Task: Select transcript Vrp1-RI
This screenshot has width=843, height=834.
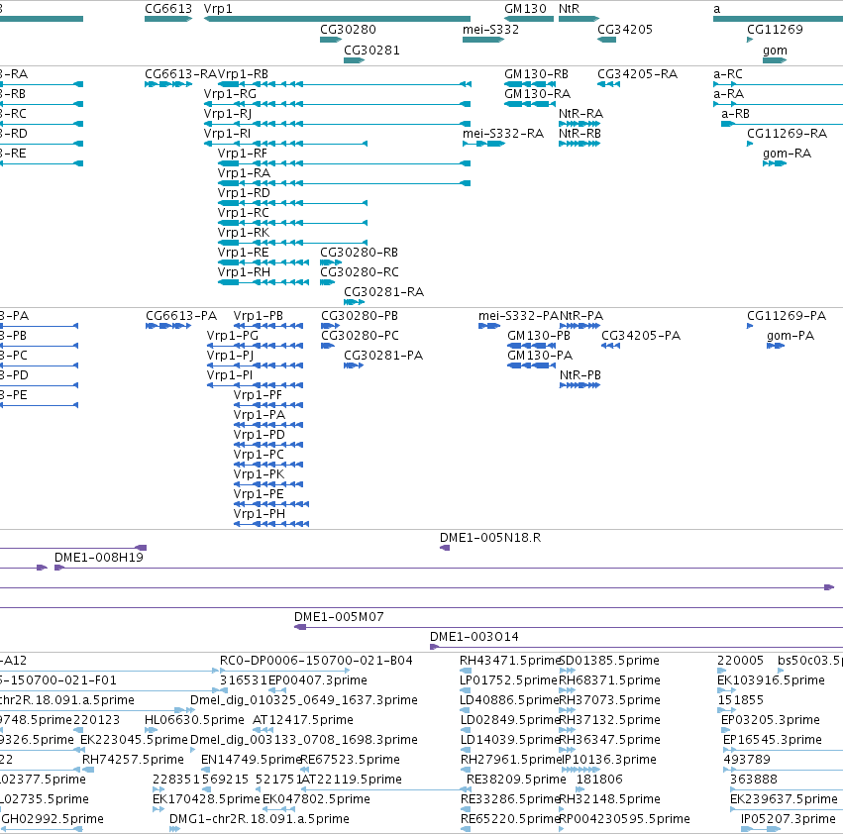Action: tap(227, 134)
